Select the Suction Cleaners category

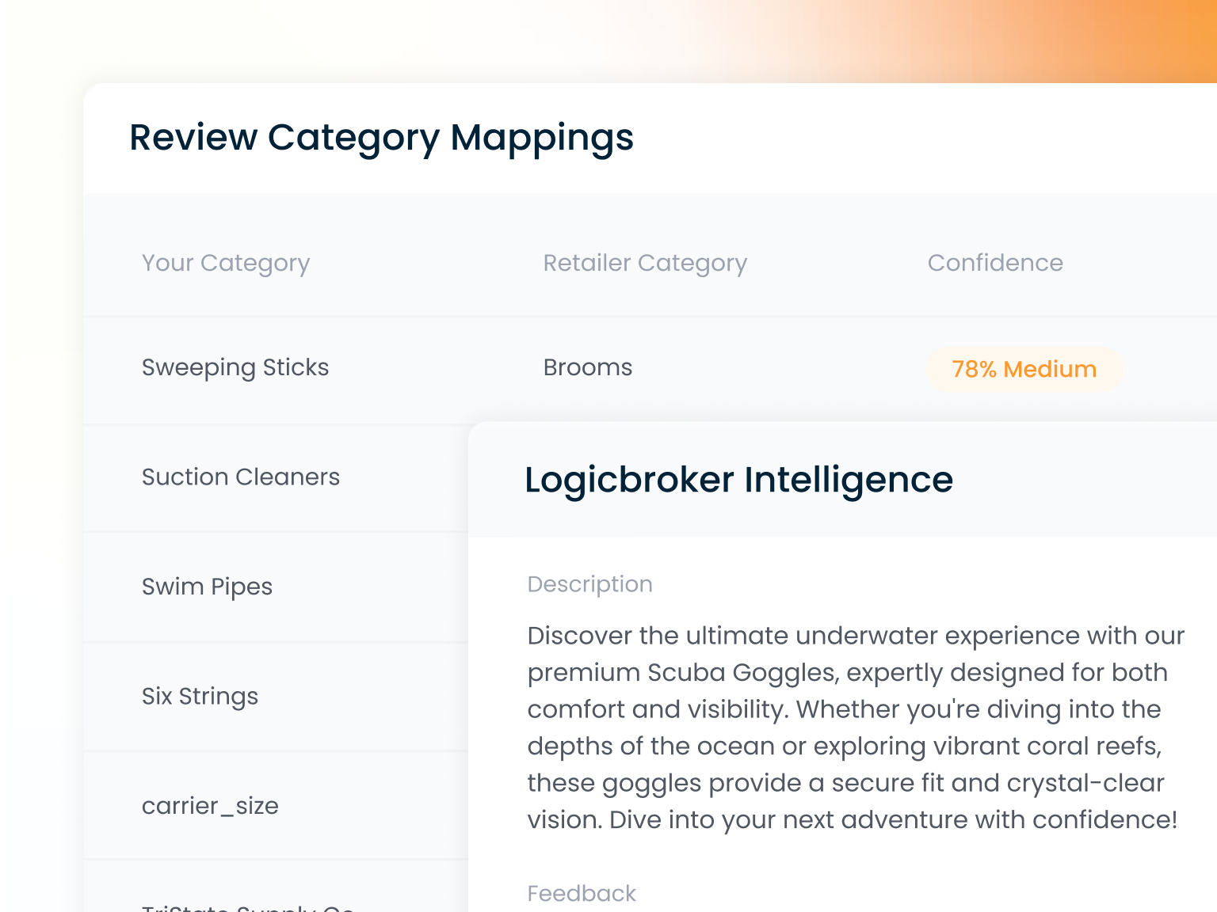pyautogui.click(x=241, y=477)
